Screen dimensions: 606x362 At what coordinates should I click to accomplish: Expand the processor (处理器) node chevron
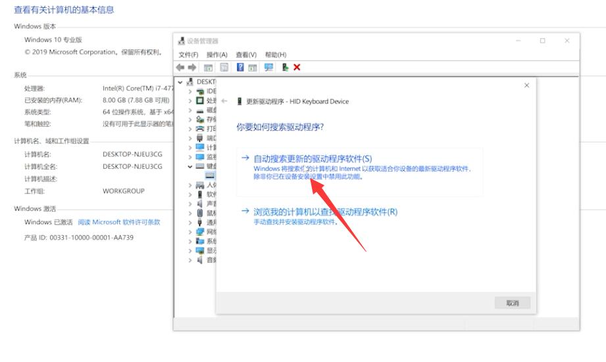pos(189,101)
